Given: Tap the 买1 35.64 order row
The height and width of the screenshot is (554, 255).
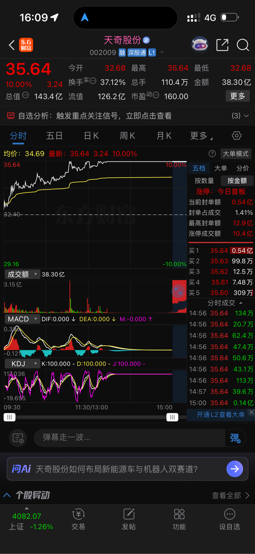Looking at the screenshot, I should (x=221, y=251).
